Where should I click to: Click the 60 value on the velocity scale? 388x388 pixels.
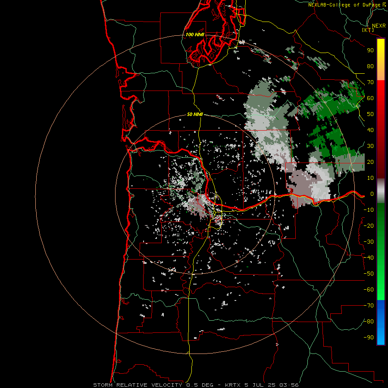[370, 98]
